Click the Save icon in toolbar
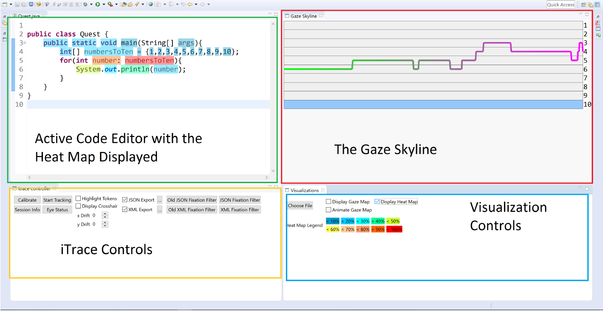 (x=17, y=5)
